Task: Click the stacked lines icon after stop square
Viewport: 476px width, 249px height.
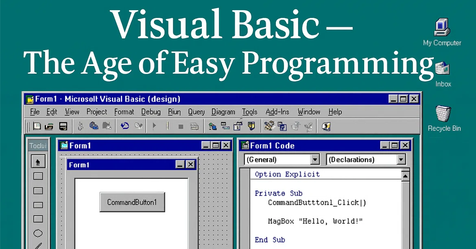Action: pos(194,126)
